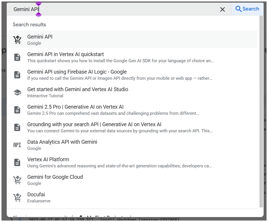Click 'Google' under Data Analytics API with Gemini

click(x=34, y=148)
